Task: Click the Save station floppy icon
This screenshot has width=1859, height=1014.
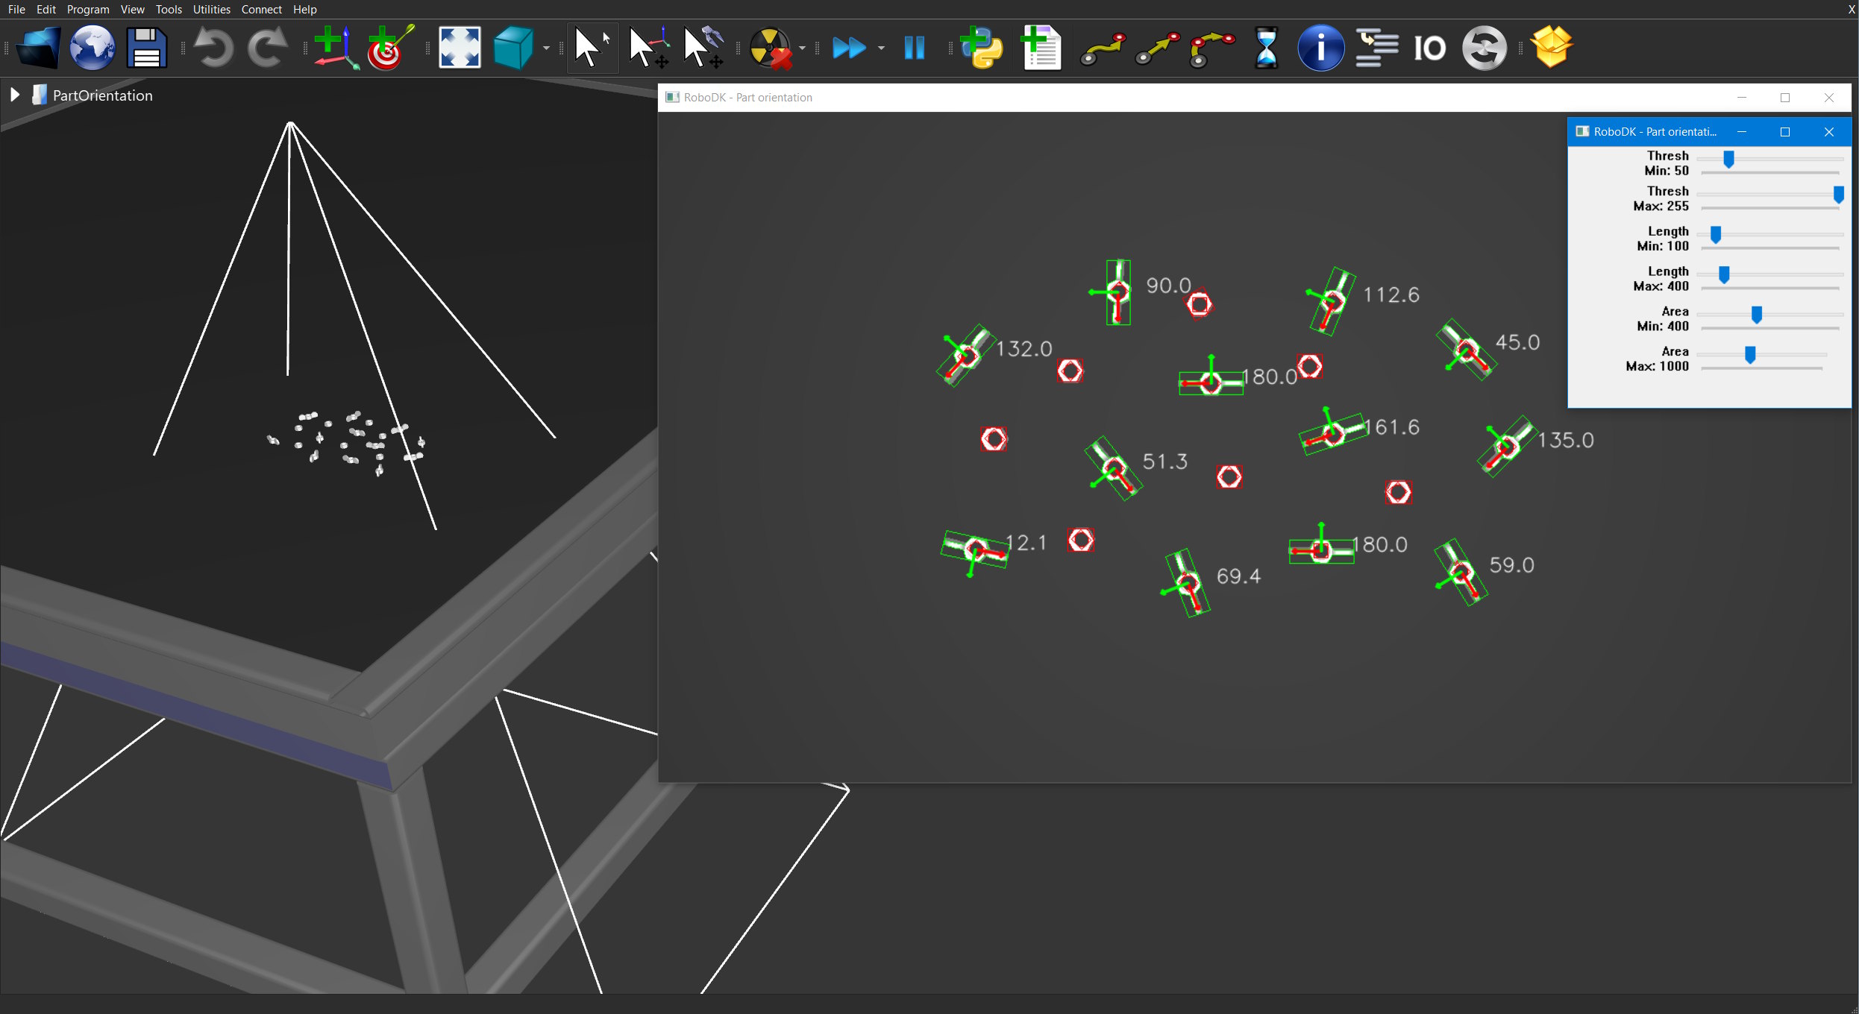Action: point(146,48)
